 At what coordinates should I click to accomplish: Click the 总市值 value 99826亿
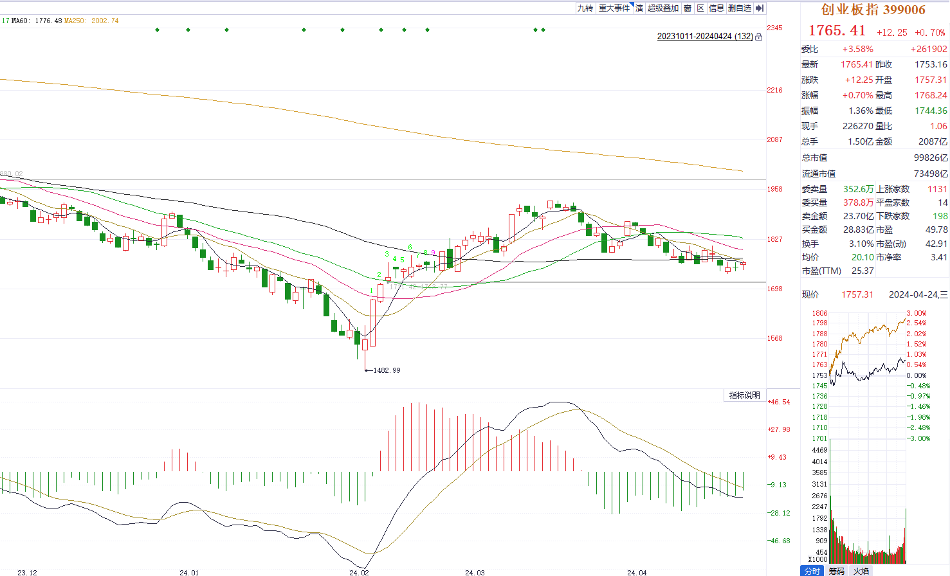click(931, 157)
